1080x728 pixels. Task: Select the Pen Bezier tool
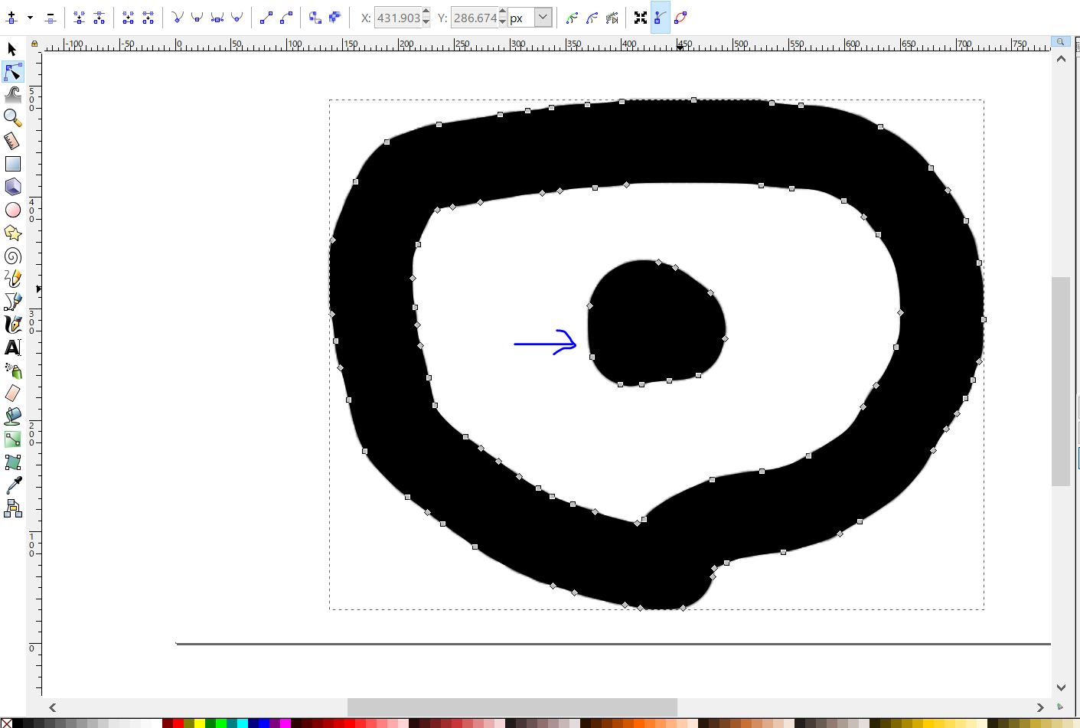pyautogui.click(x=12, y=302)
